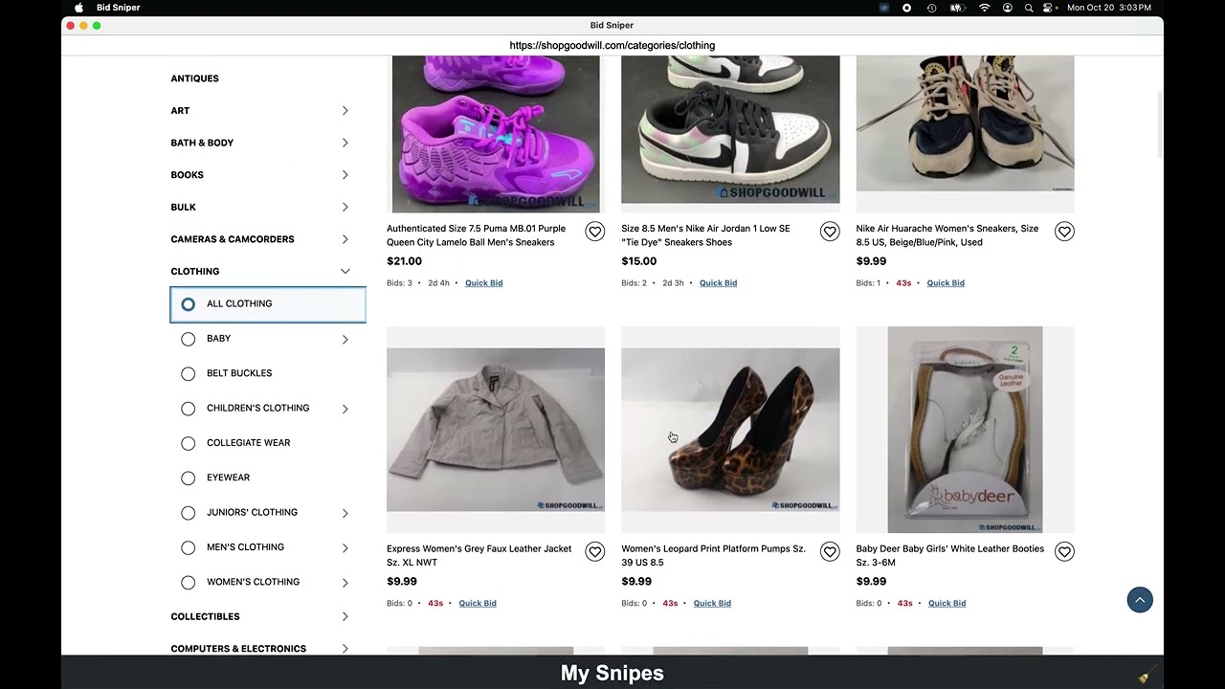Select the Juniors' Clothing radio button
The height and width of the screenshot is (689, 1225).
tap(189, 513)
